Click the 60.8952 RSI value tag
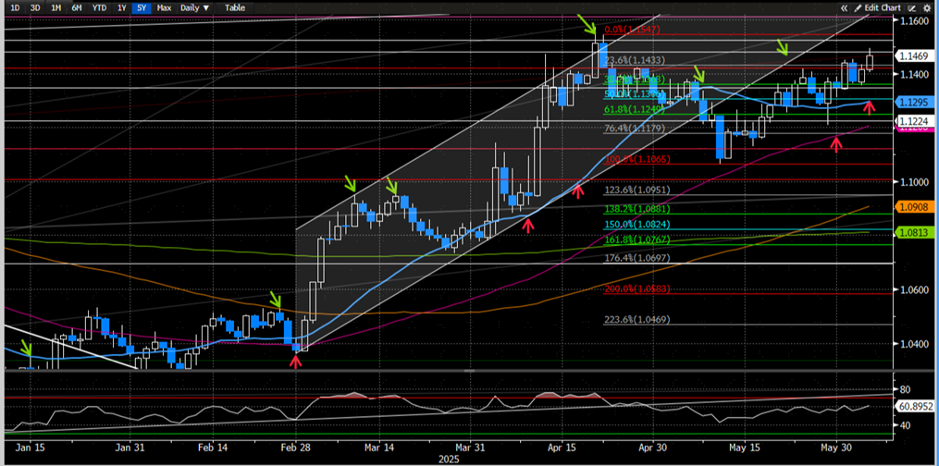The height and width of the screenshot is (466, 939). click(x=914, y=407)
